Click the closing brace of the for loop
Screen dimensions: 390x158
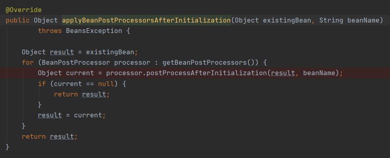(x=24, y=126)
